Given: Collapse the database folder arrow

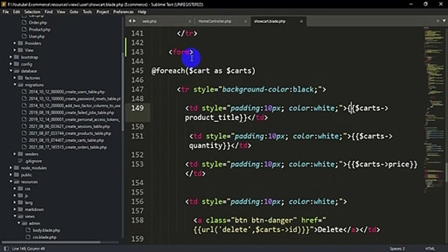Looking at the screenshot, I should pos(11,71).
